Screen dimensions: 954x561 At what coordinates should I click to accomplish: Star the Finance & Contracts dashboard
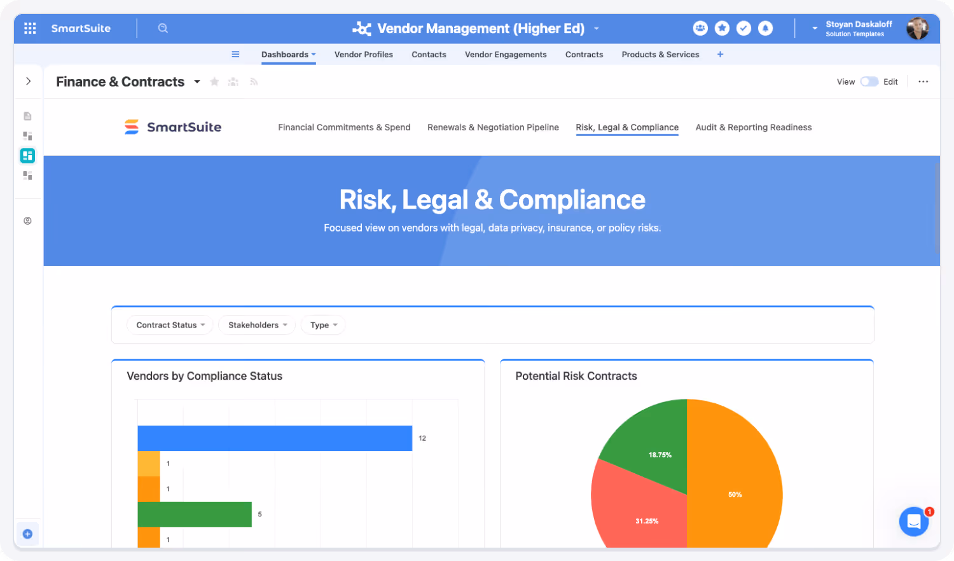pos(214,81)
